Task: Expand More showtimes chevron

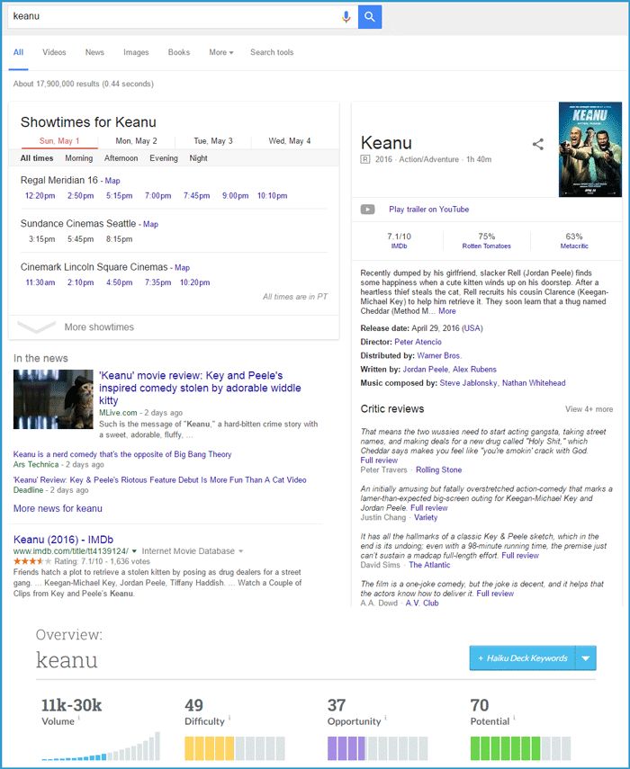Action: click(37, 326)
